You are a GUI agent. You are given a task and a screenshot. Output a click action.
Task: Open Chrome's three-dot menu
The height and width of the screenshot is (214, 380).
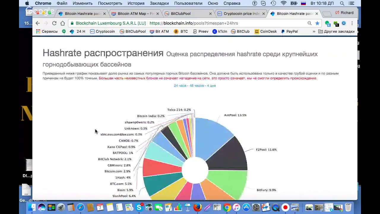point(352,23)
